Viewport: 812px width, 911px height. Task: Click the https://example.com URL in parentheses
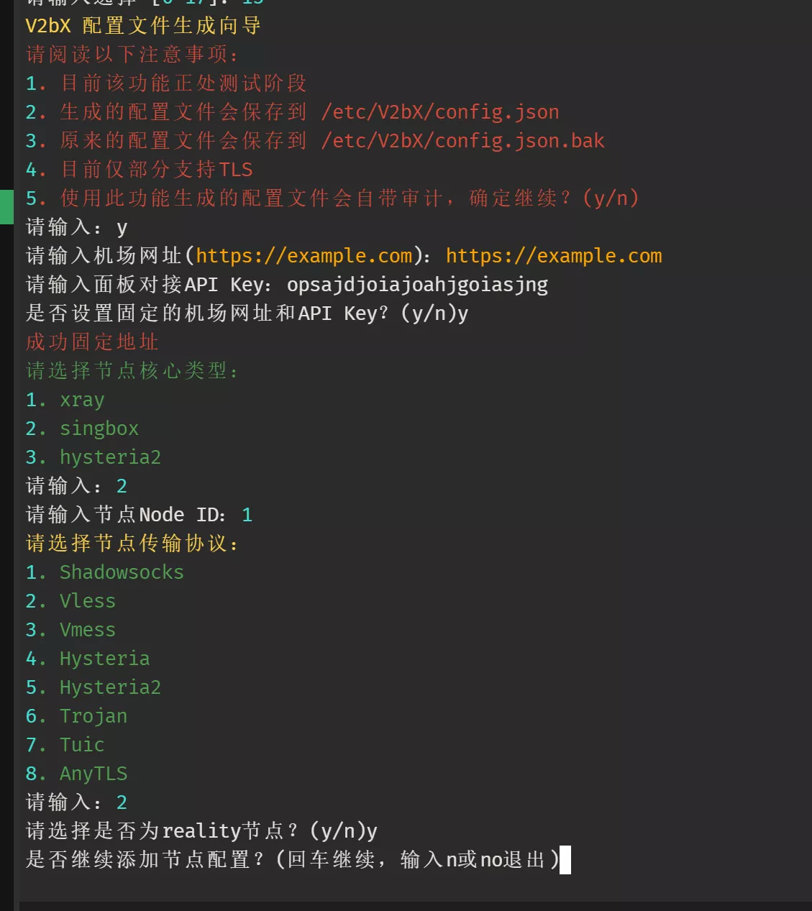click(x=304, y=256)
